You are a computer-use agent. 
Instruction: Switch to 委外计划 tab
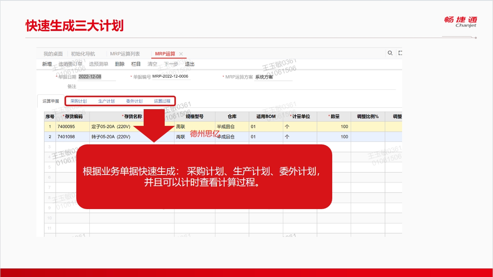coord(134,101)
